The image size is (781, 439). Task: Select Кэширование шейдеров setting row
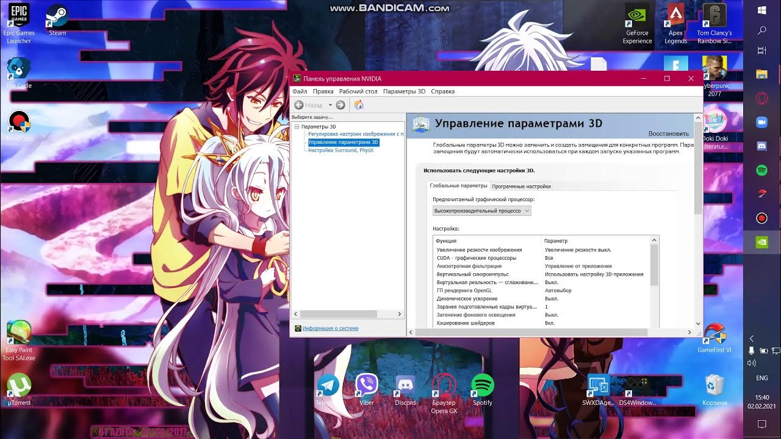(x=541, y=323)
